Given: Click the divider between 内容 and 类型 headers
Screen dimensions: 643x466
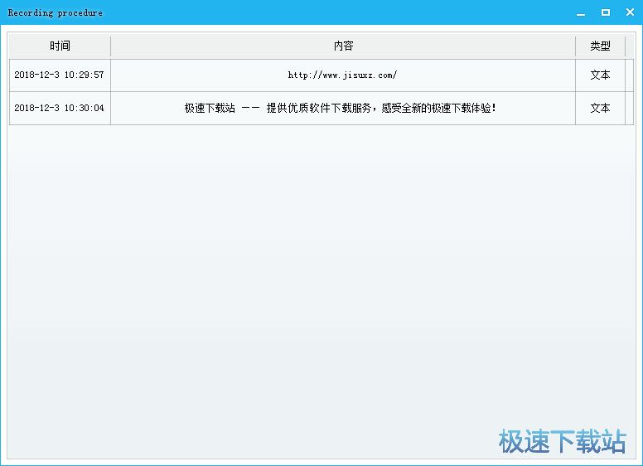Looking at the screenshot, I should point(575,46).
